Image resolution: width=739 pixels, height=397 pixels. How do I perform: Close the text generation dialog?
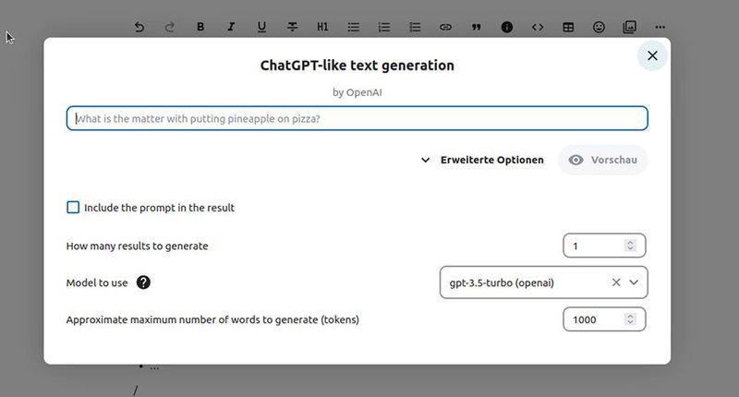point(652,55)
